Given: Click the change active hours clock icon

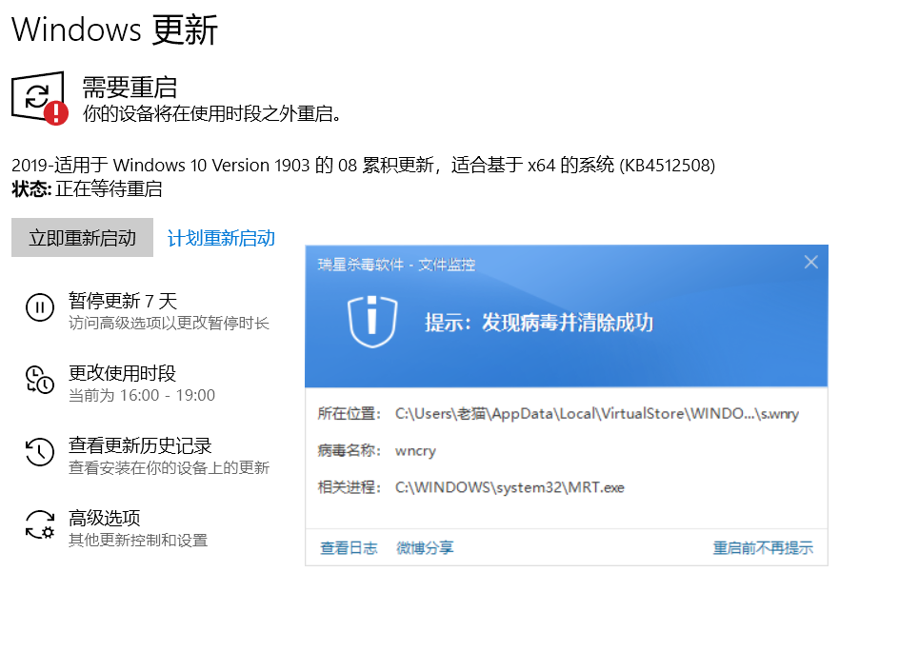Looking at the screenshot, I should 40,380.
